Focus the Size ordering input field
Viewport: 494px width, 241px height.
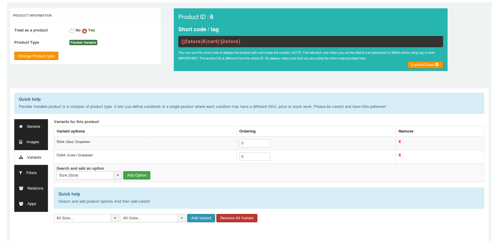tap(254, 143)
